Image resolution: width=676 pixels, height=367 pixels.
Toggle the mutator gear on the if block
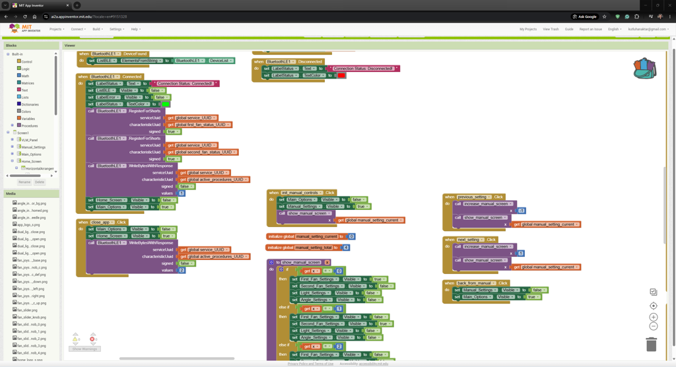(281, 269)
